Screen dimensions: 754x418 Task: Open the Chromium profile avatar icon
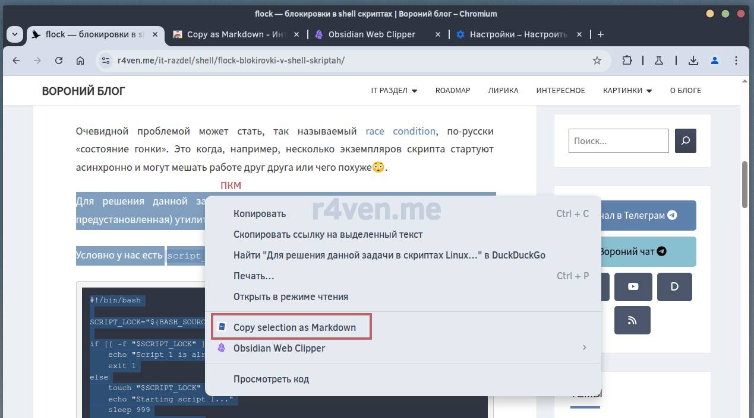pos(715,60)
